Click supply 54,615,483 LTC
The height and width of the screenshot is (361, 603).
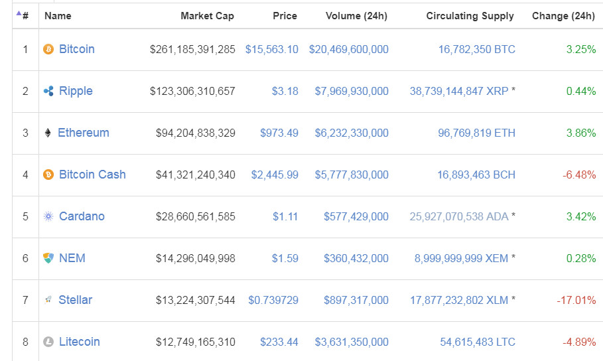[x=478, y=342]
